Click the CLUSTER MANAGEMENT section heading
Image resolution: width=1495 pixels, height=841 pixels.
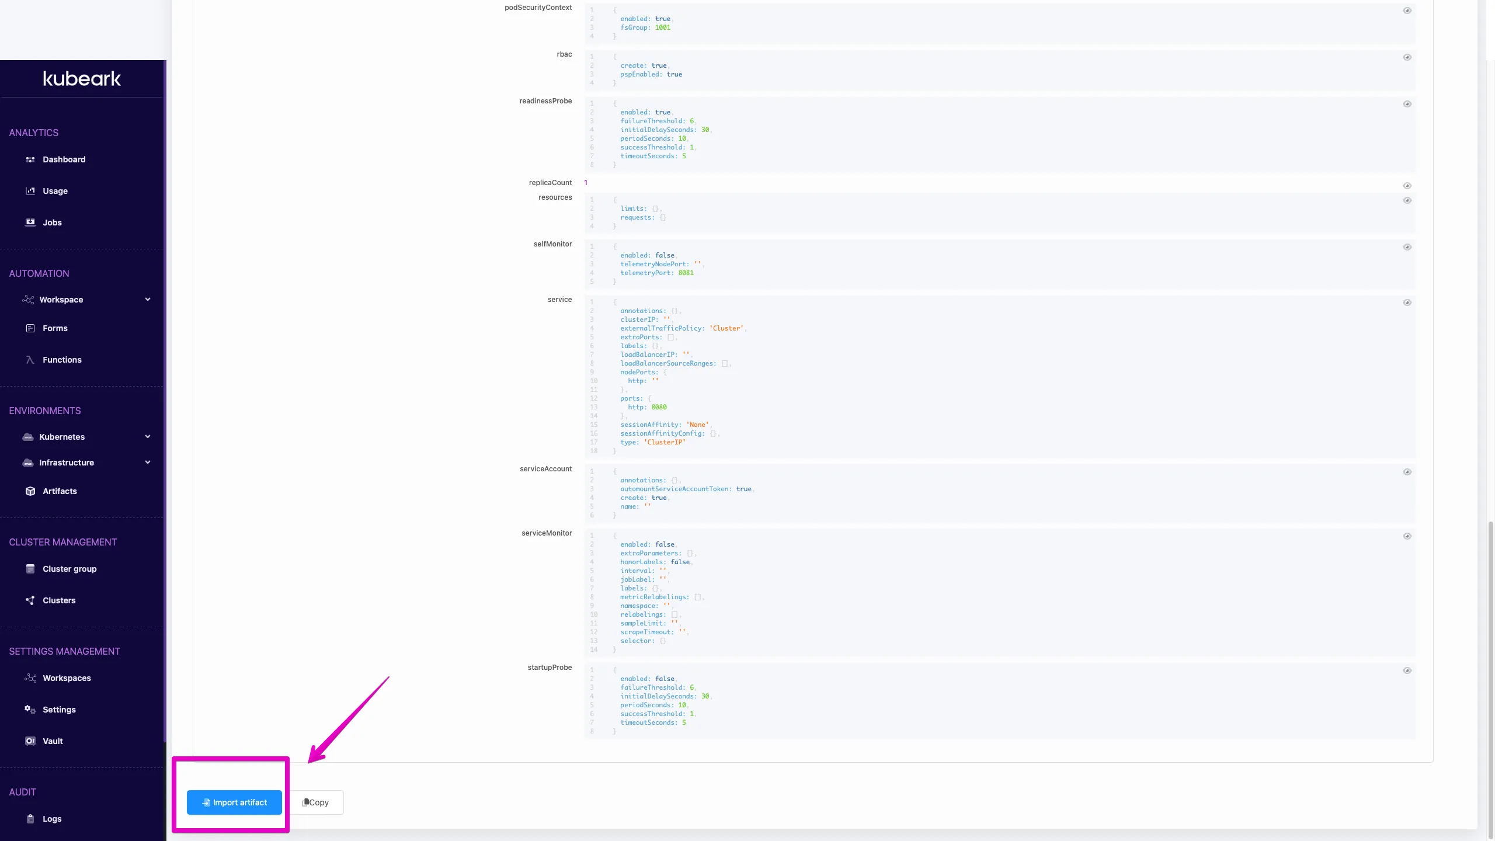coord(63,542)
